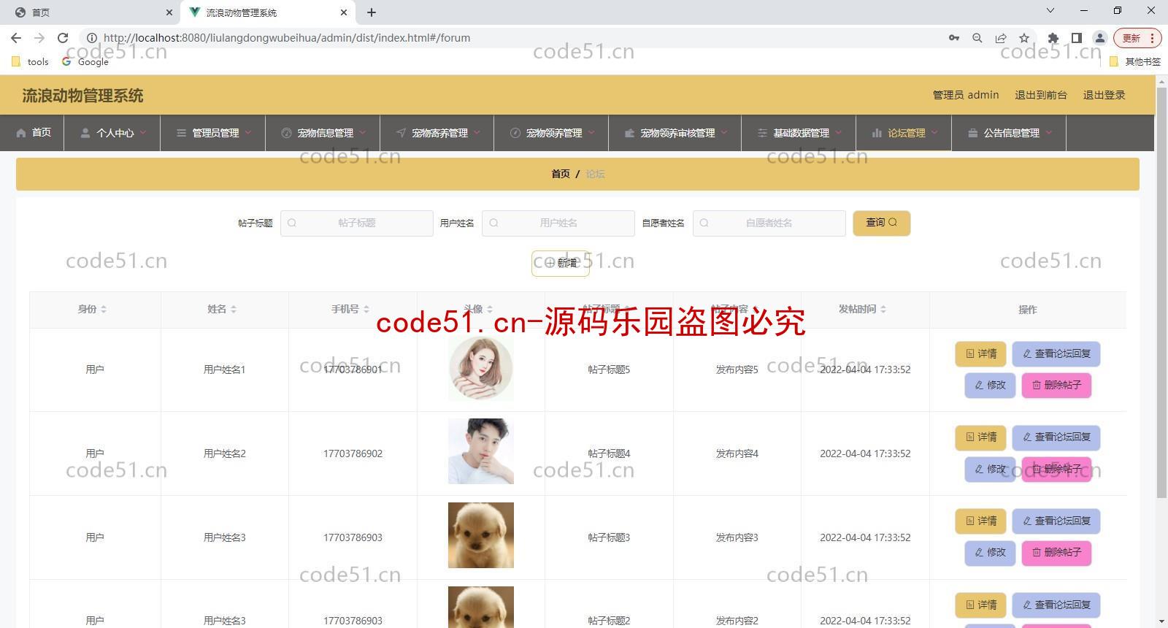Focus the 用户姓名 search field
This screenshot has height=628, width=1168.
558,223
